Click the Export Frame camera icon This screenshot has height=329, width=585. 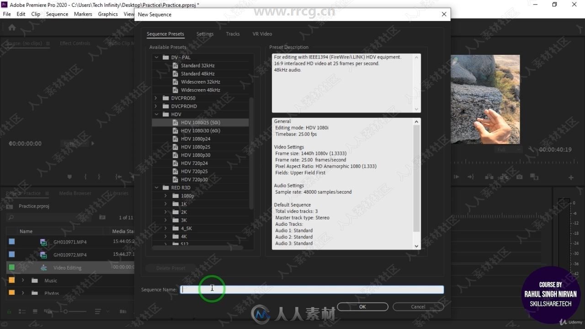(x=519, y=177)
